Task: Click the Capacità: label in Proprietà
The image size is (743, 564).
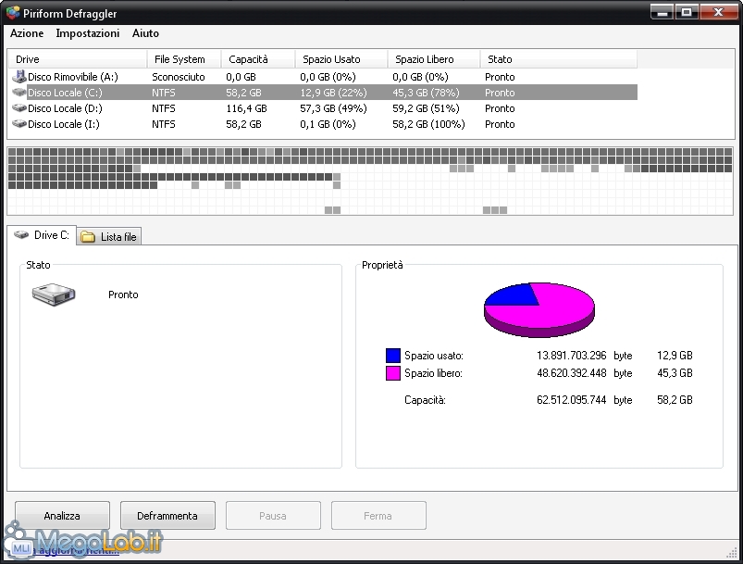Action: [425, 400]
